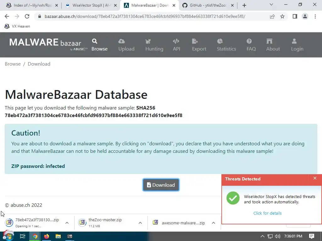Select the SHA256 hash text
This screenshot has width=322, height=241.
tap(93, 115)
